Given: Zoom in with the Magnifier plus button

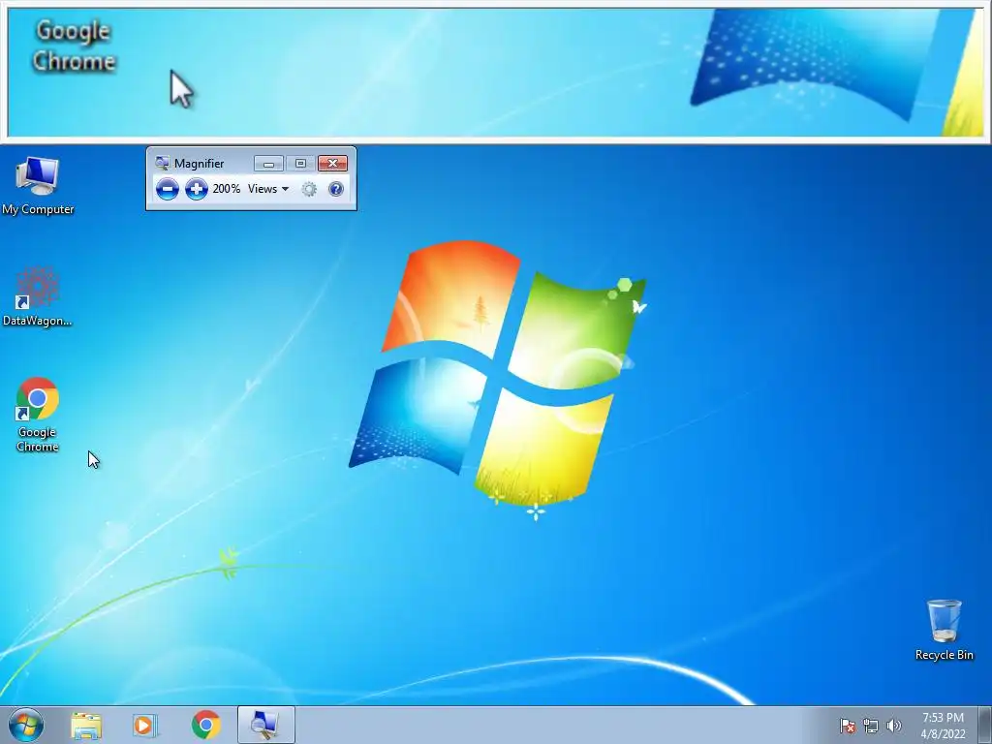Looking at the screenshot, I should [196, 189].
